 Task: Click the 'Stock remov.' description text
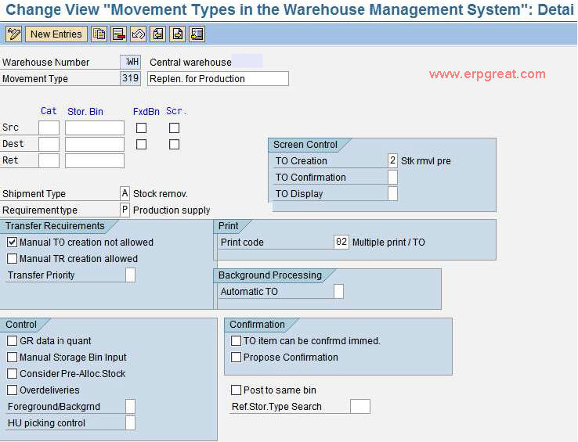[161, 194]
